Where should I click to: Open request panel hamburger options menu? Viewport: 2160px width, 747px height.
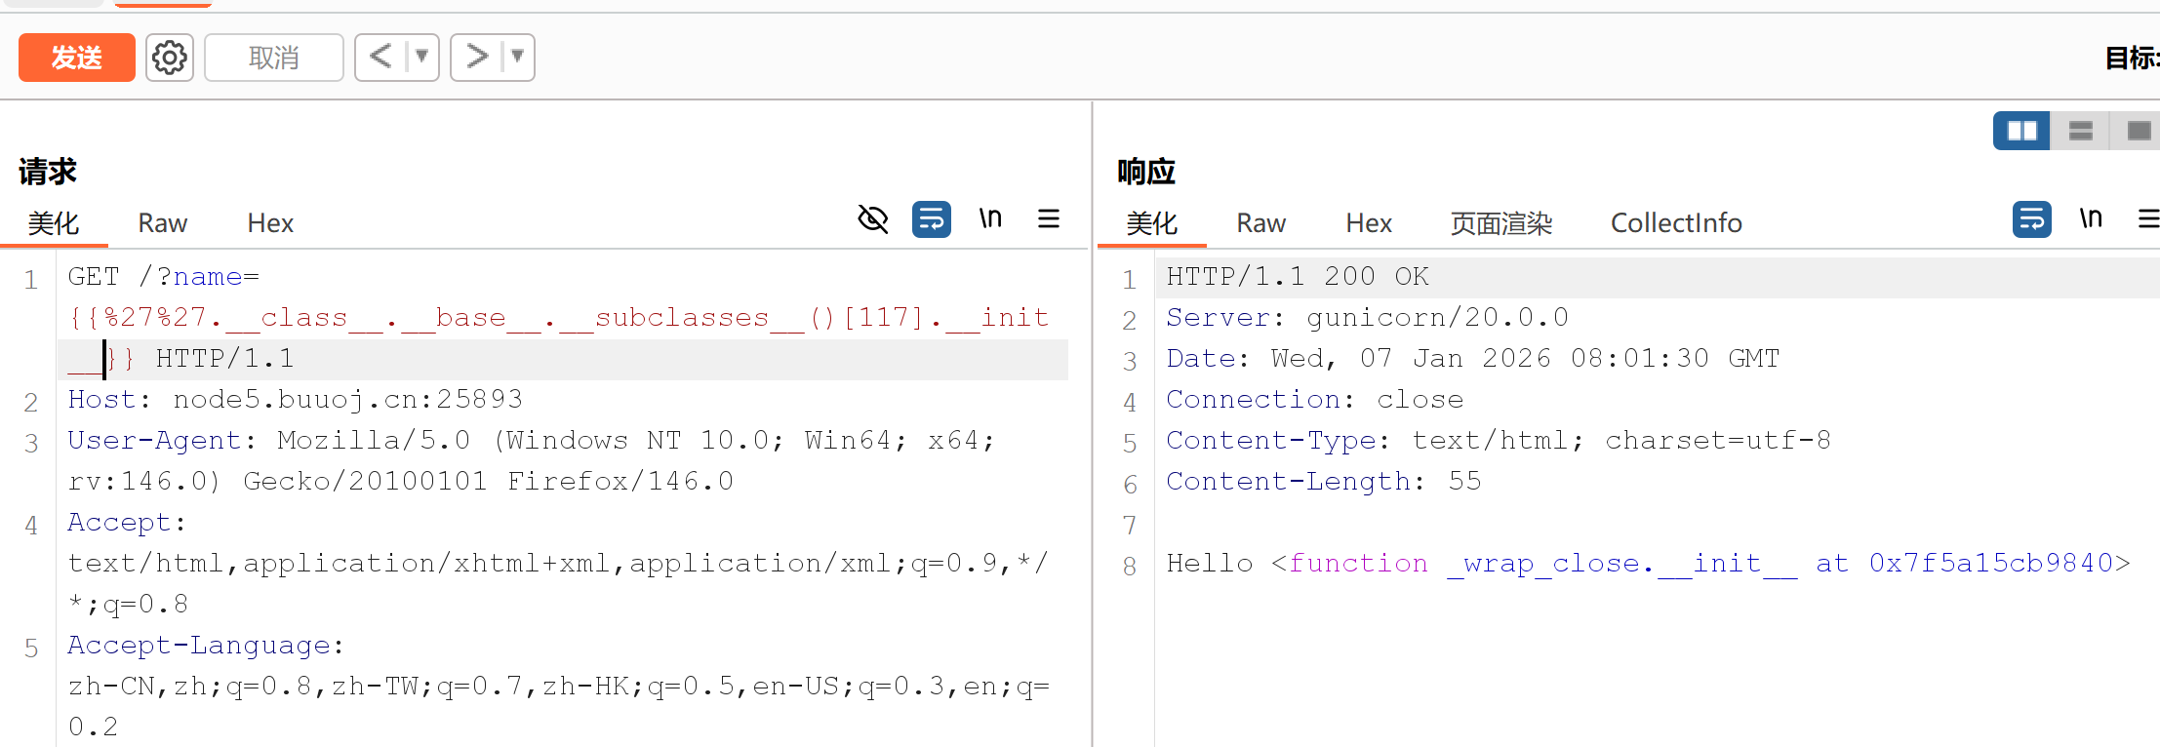pyautogui.click(x=1049, y=219)
